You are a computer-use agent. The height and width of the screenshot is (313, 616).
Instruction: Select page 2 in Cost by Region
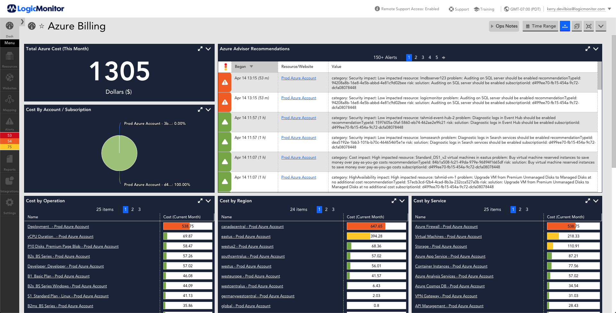tap(326, 209)
